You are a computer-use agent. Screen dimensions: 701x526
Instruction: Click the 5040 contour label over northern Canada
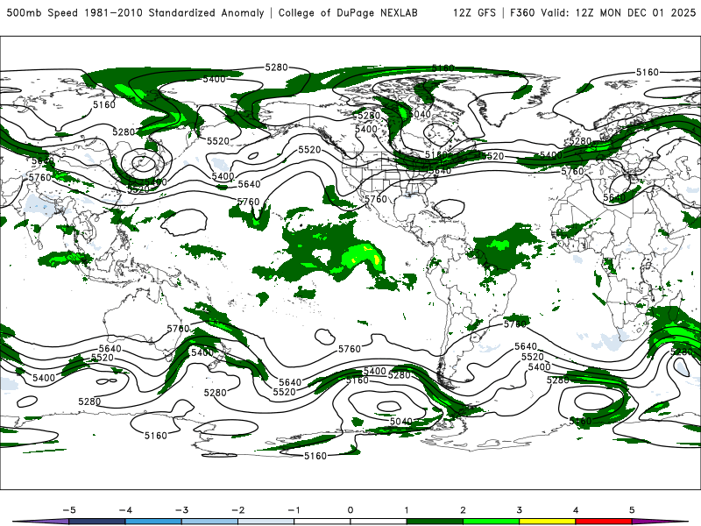[420, 114]
